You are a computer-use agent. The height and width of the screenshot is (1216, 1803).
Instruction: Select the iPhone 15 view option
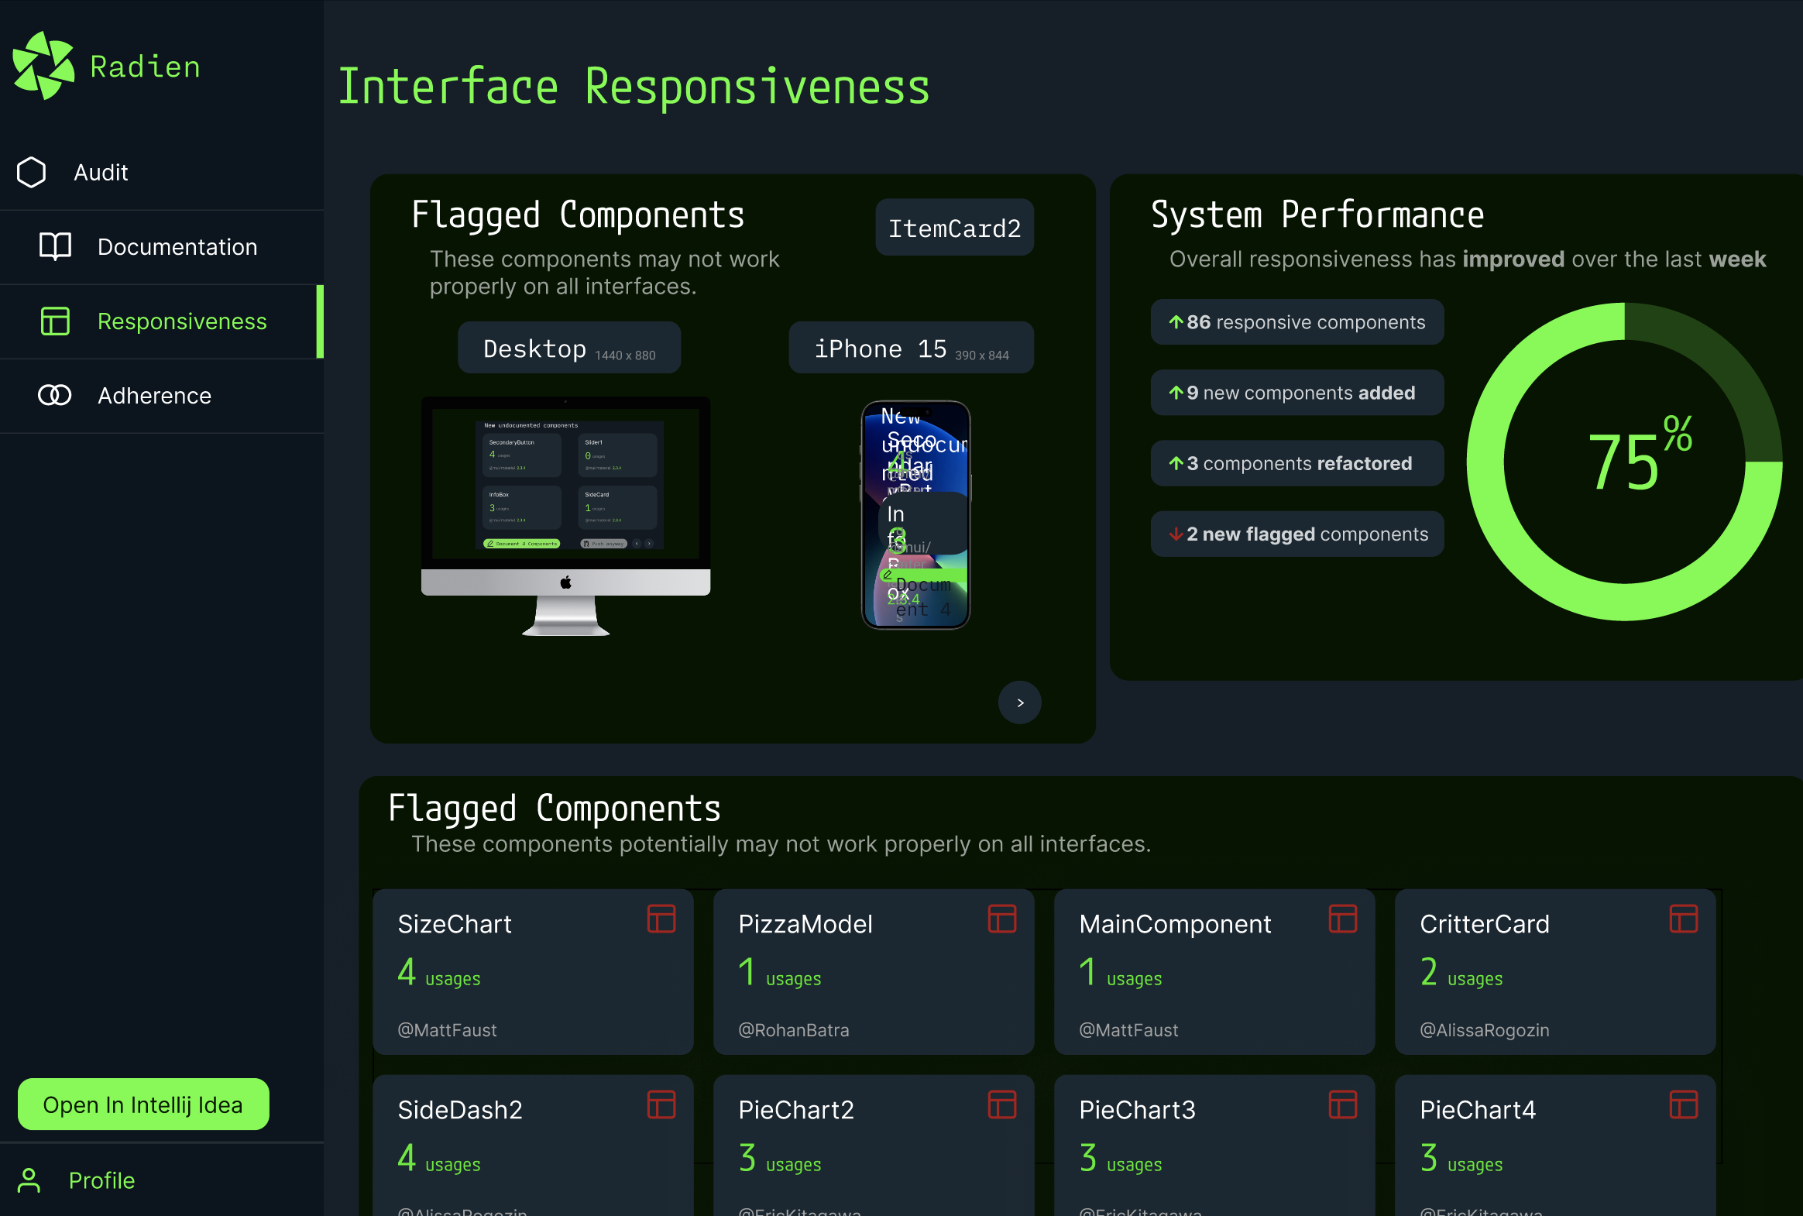911,349
